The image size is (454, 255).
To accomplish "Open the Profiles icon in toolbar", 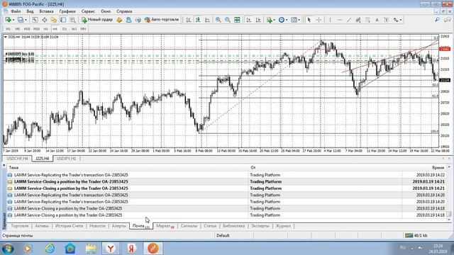I will click(21, 20).
